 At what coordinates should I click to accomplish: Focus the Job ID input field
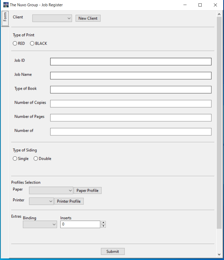pos(131,62)
